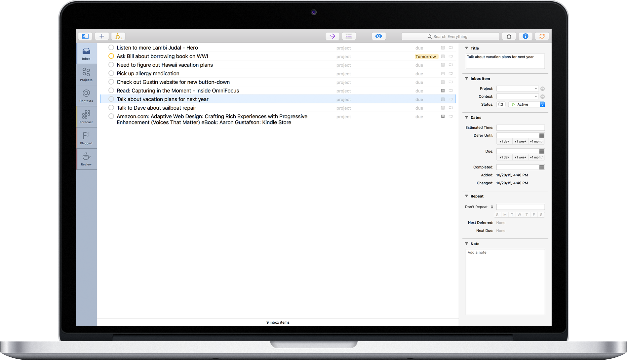The width and height of the screenshot is (627, 360).
Task: Open note icon on Amazon.com row
Action: [x=443, y=116]
